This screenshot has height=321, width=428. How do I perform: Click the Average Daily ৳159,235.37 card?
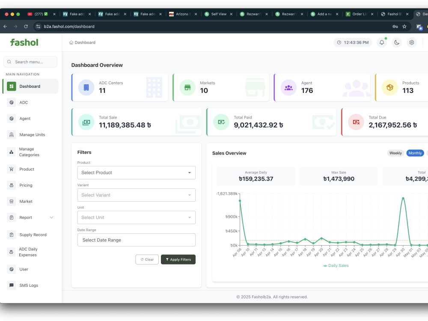(x=256, y=176)
